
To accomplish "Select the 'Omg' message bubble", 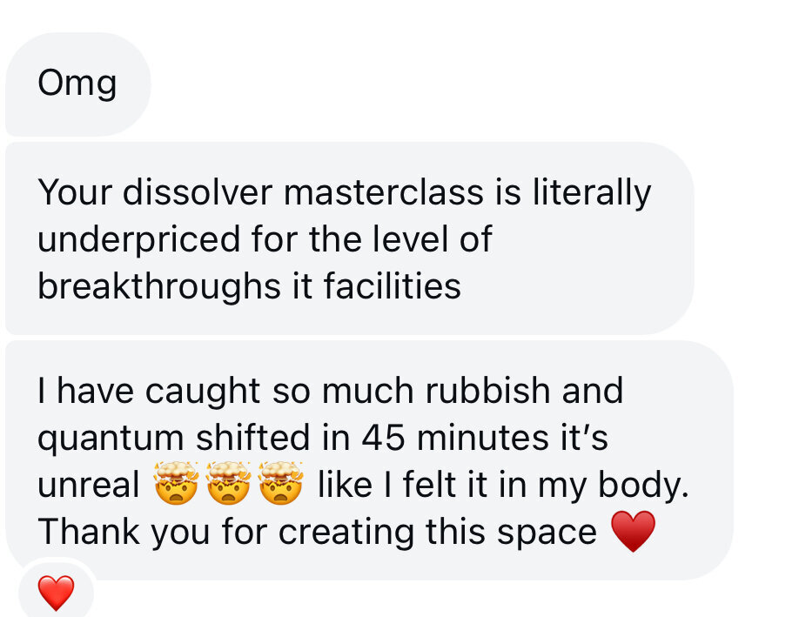I will click(78, 84).
